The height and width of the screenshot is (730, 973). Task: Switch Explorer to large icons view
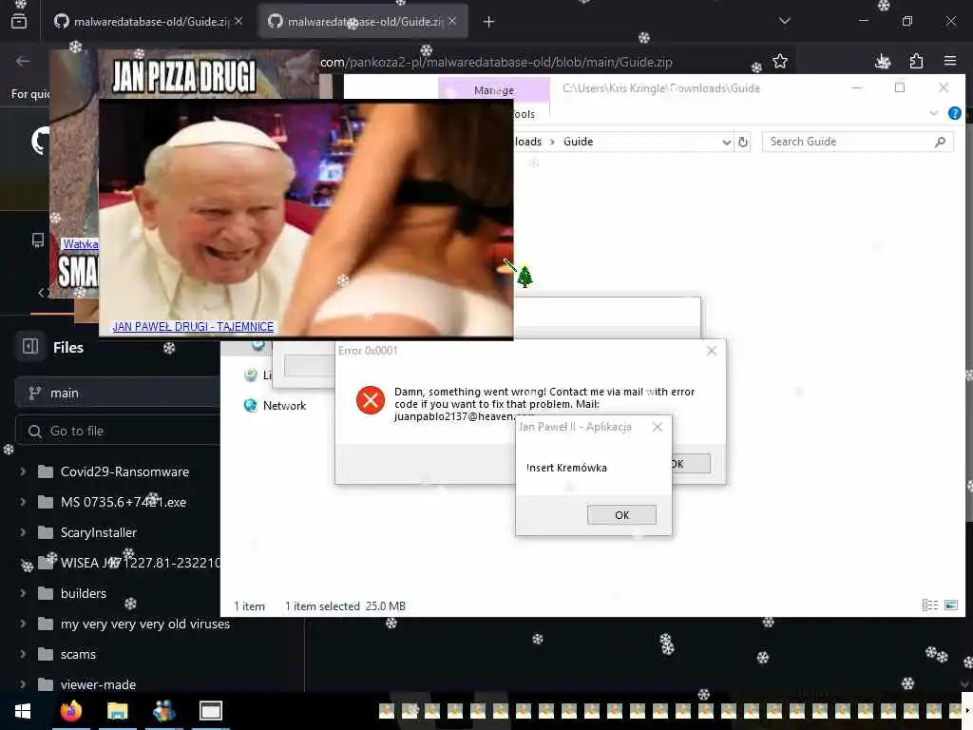950,605
